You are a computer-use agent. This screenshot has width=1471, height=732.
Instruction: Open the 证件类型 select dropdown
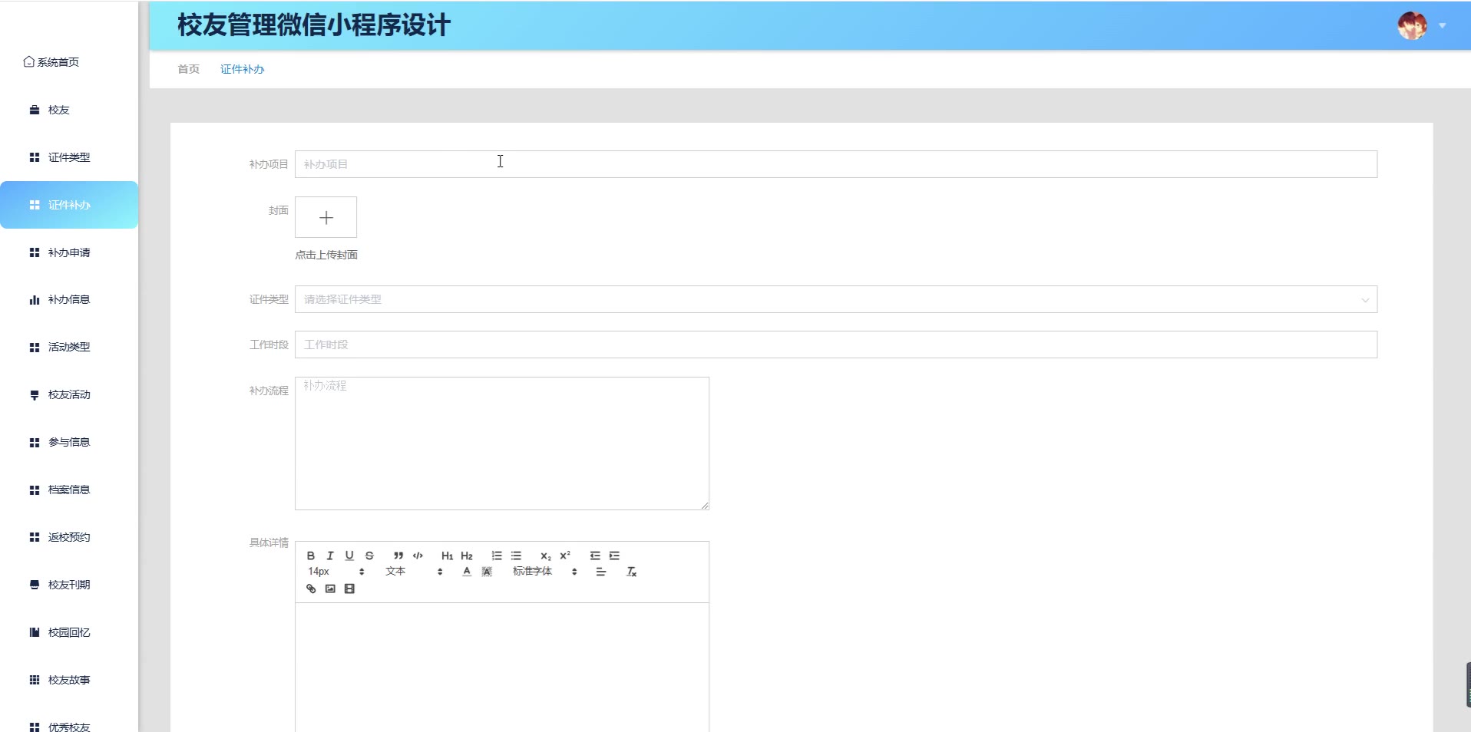(x=836, y=299)
